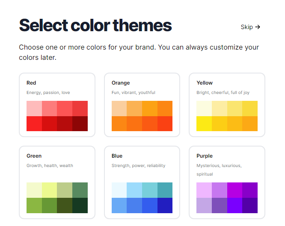285x226 pixels.
Task: Click the bright lemon swatch in Yellow palette
Action: 204,123
